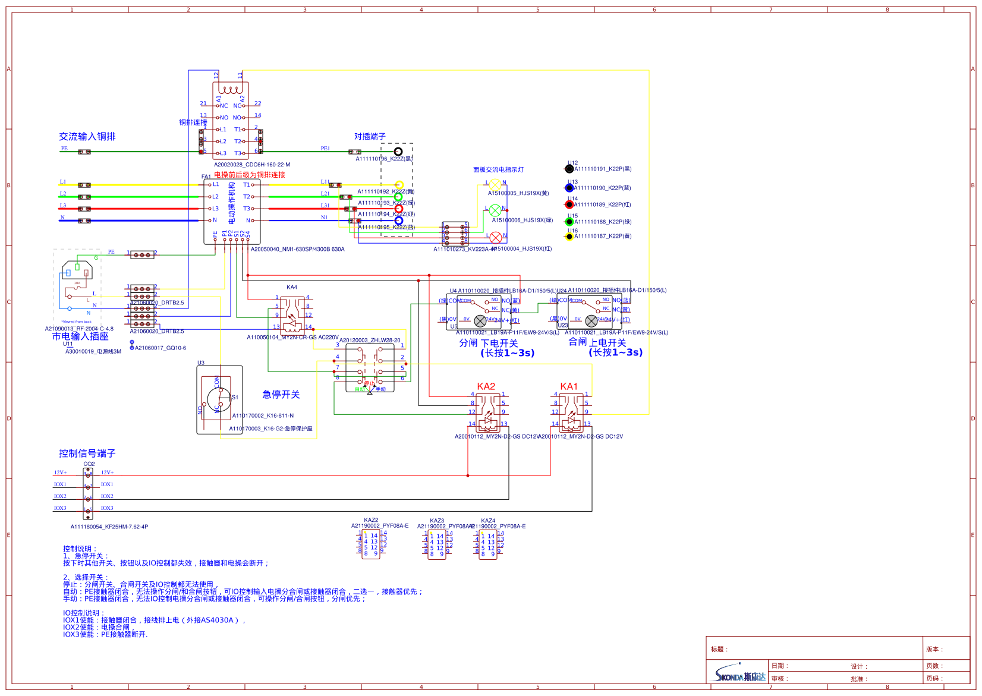
Task: Click the SKONDA logo in title block
Action: point(739,676)
